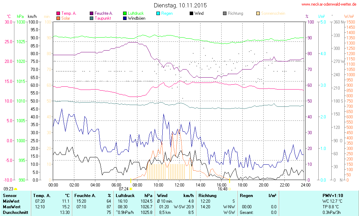Click the cyan Regen legend swatch
Viewport: 359px width, 216px height.
coord(158,14)
